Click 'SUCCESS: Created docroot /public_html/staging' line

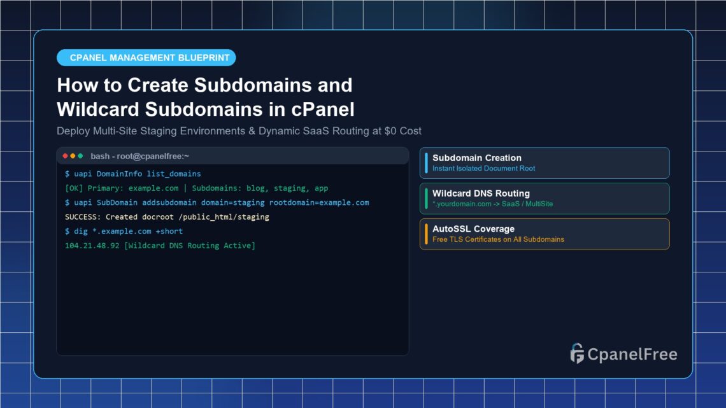(167, 217)
